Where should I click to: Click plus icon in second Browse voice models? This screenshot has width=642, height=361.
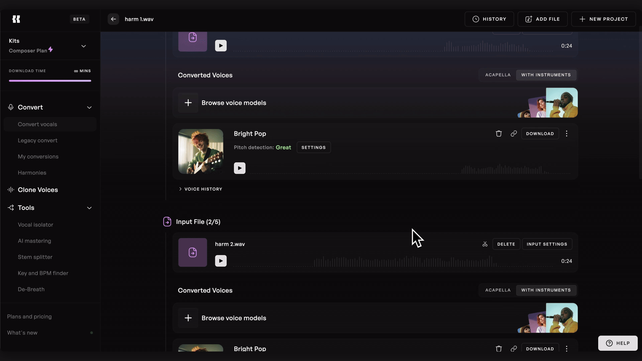[x=188, y=318]
